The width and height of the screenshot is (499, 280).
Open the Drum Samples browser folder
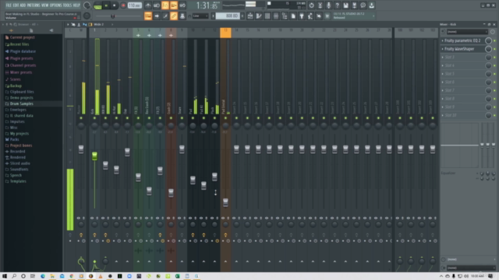(x=21, y=103)
